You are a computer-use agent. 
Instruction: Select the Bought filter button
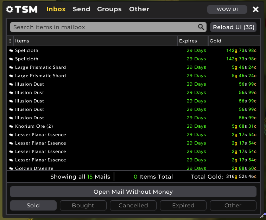[x=83, y=206]
